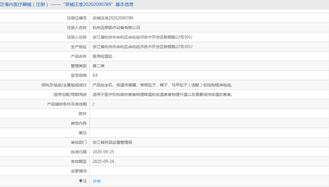The height and width of the screenshot is (187, 329).
Task: Click the lightbulb icon next to 注
Action: [81, 181]
